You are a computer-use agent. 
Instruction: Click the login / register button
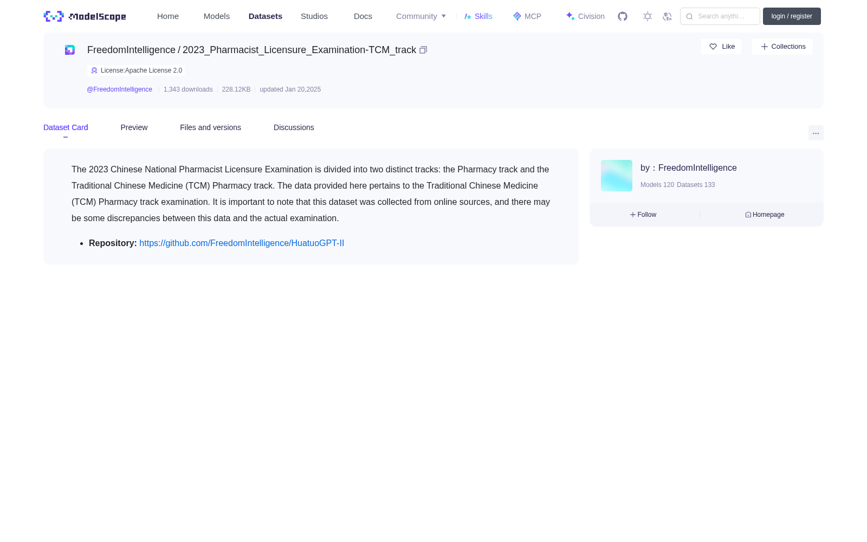792,16
